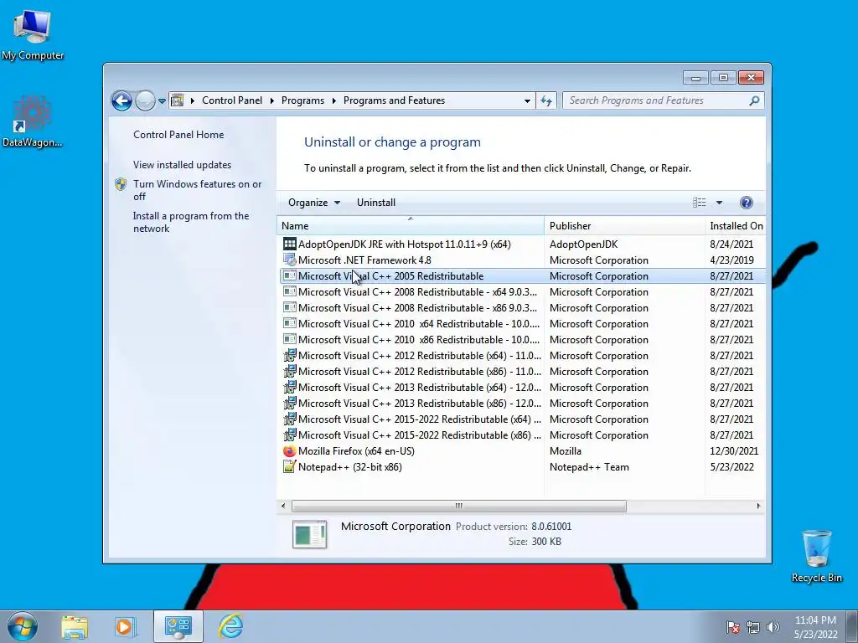The width and height of the screenshot is (858, 643).
Task: Click the AdoptOpenJDK publisher cell
Action: point(583,244)
